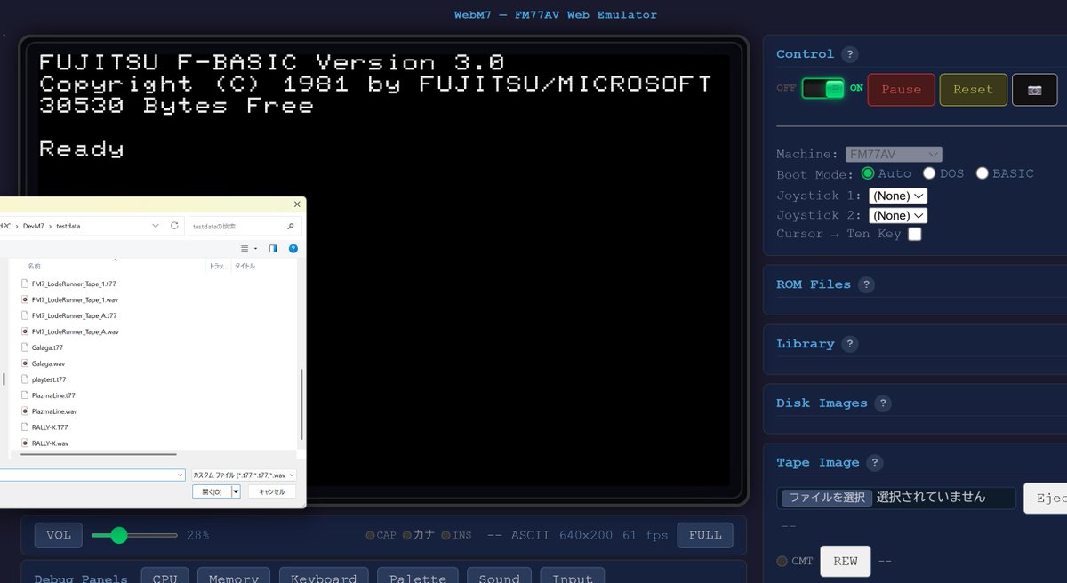Open the Disk Images help icon

pyautogui.click(x=882, y=403)
